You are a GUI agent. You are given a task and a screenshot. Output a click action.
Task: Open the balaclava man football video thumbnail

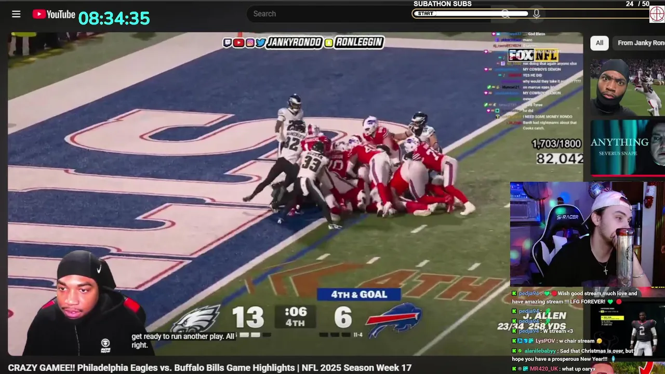(x=628, y=87)
